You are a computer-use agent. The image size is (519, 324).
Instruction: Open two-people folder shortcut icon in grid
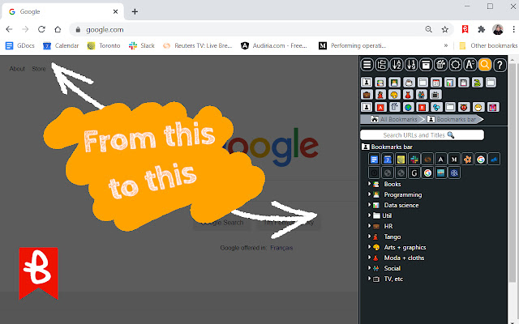click(x=422, y=95)
